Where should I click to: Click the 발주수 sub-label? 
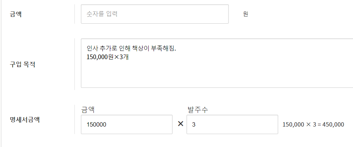pos(197,109)
